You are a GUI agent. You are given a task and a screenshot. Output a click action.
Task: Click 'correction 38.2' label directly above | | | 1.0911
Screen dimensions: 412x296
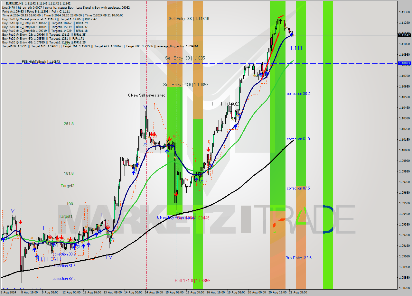(64, 254)
